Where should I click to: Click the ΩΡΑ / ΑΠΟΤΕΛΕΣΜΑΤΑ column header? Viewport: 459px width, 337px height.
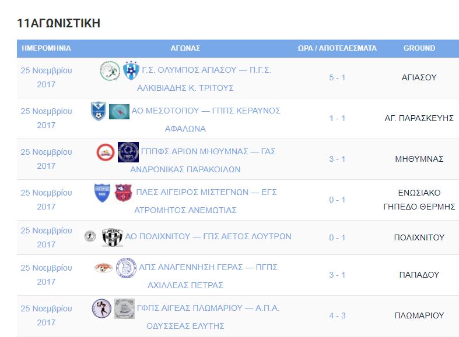click(337, 48)
